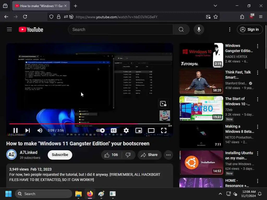Open the extension with 58 badge
Image resolution: width=267 pixels, height=200 pixels.
252,16
